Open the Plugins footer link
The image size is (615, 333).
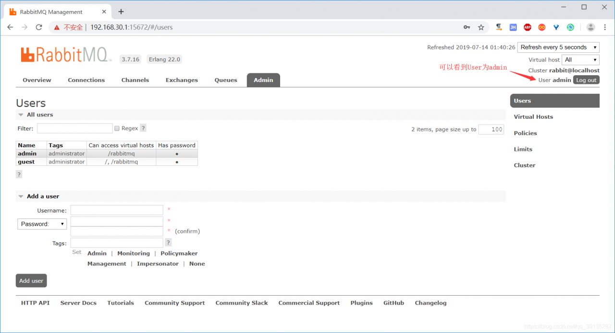[x=362, y=303]
